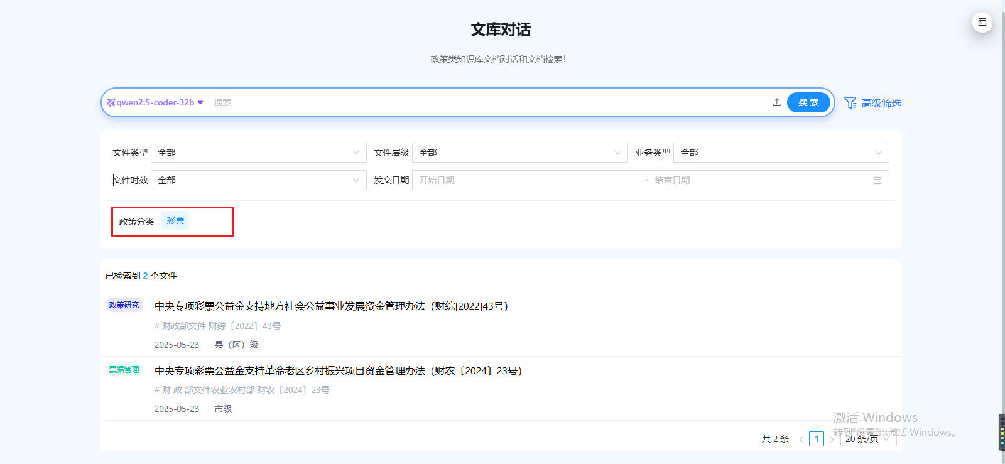Change the 20 条/页 page size selector
Screen dimensions: 1005x464
coord(868,439)
